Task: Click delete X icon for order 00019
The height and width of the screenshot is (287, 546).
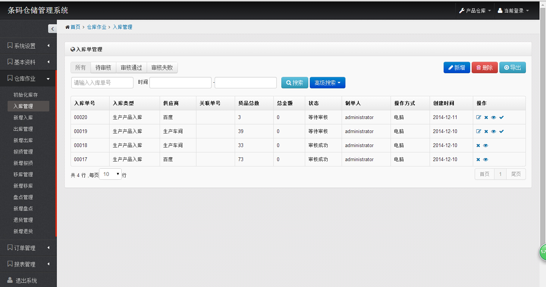Action: pyautogui.click(x=486, y=132)
